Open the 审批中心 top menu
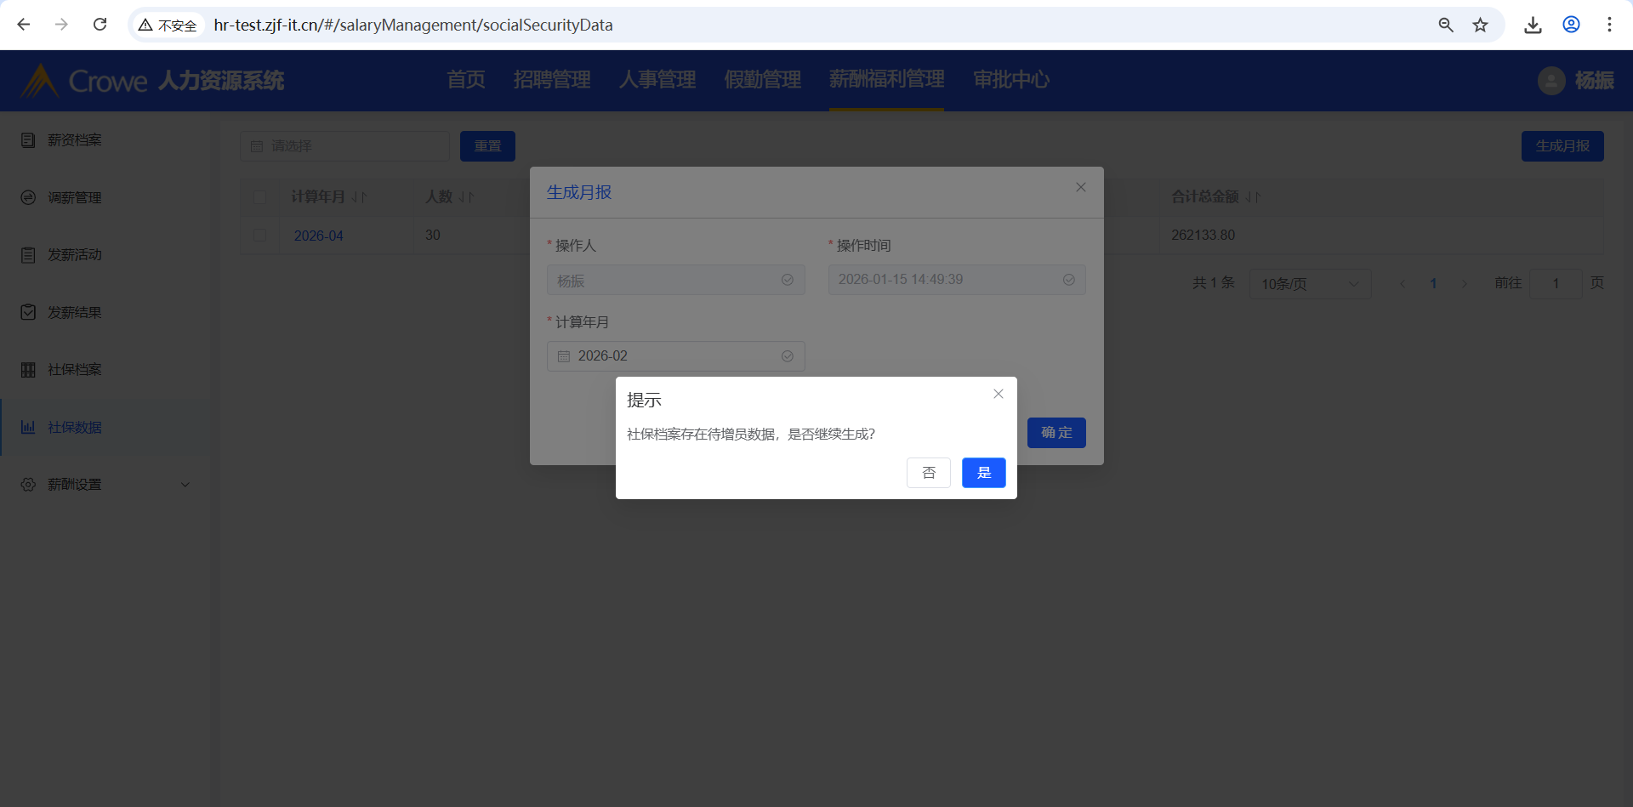This screenshot has width=1633, height=807. point(1011,80)
